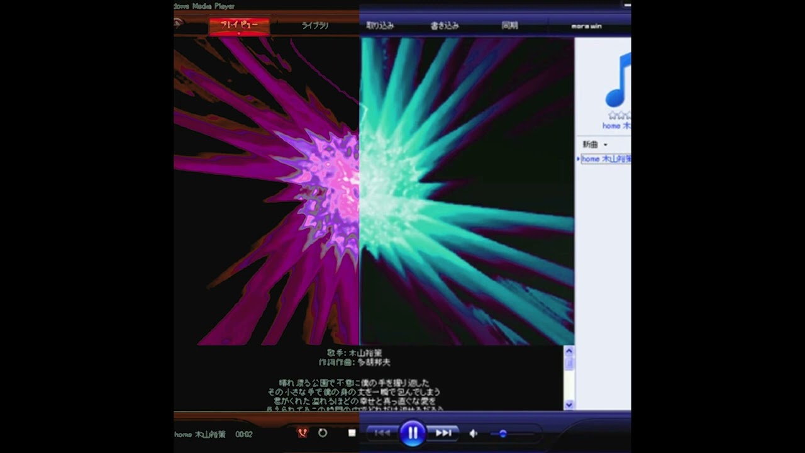This screenshot has height=453, width=805.
Task: Adjust the volume slider knob
Action: coord(502,433)
